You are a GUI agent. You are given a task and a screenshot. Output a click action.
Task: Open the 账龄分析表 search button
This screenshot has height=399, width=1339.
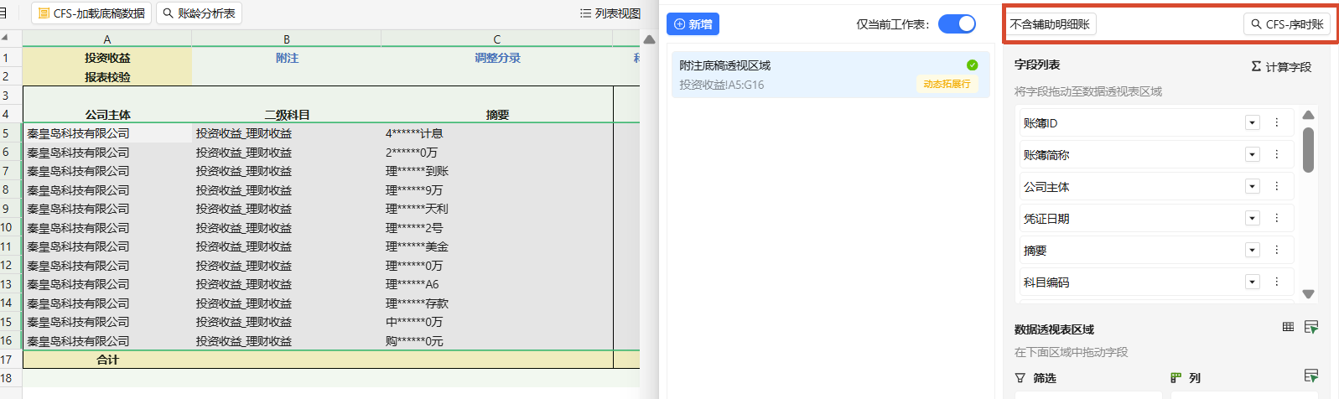pyautogui.click(x=199, y=13)
